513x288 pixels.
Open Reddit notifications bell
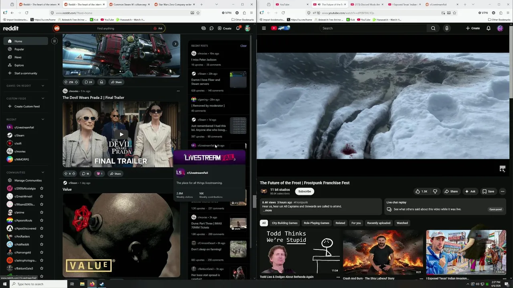[x=238, y=28]
